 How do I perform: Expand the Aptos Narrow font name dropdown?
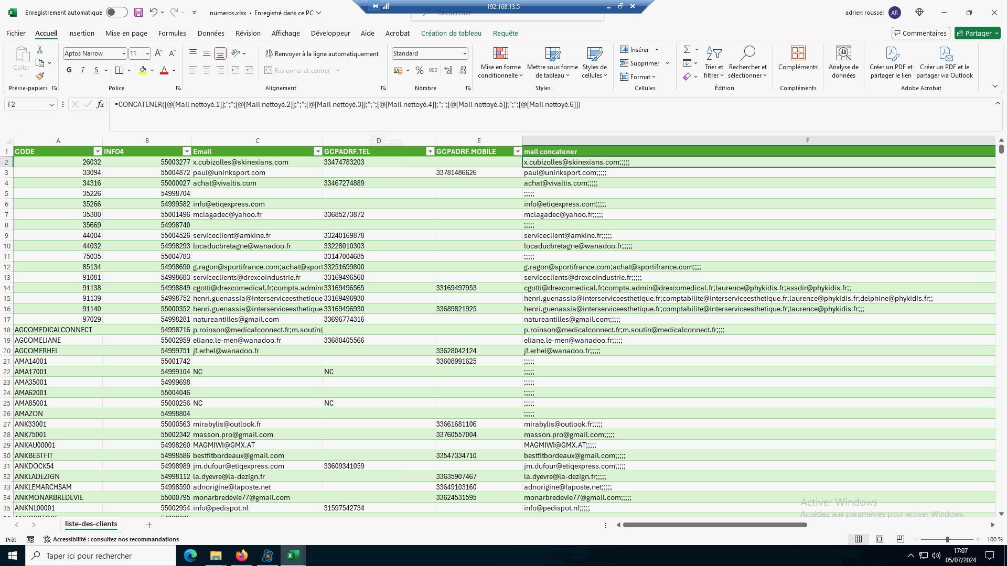pos(124,53)
